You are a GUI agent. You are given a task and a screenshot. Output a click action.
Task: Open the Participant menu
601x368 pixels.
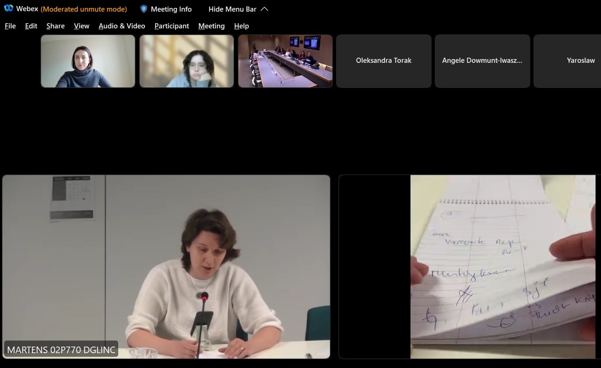point(172,26)
